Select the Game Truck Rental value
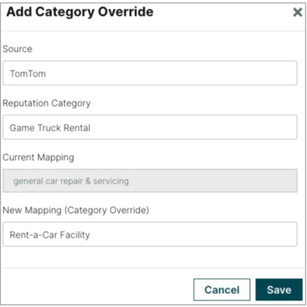 (x=50, y=128)
